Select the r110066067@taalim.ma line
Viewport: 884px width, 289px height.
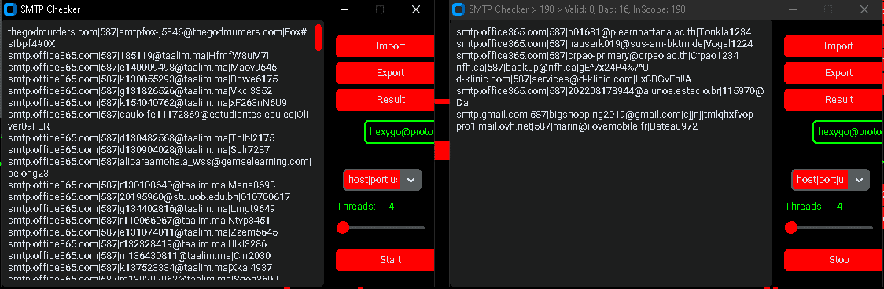(x=138, y=221)
